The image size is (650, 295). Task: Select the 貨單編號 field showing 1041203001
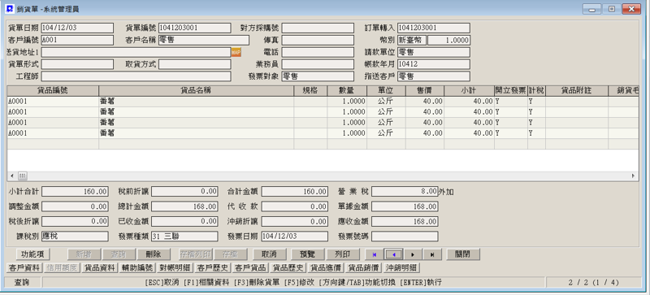[194, 28]
